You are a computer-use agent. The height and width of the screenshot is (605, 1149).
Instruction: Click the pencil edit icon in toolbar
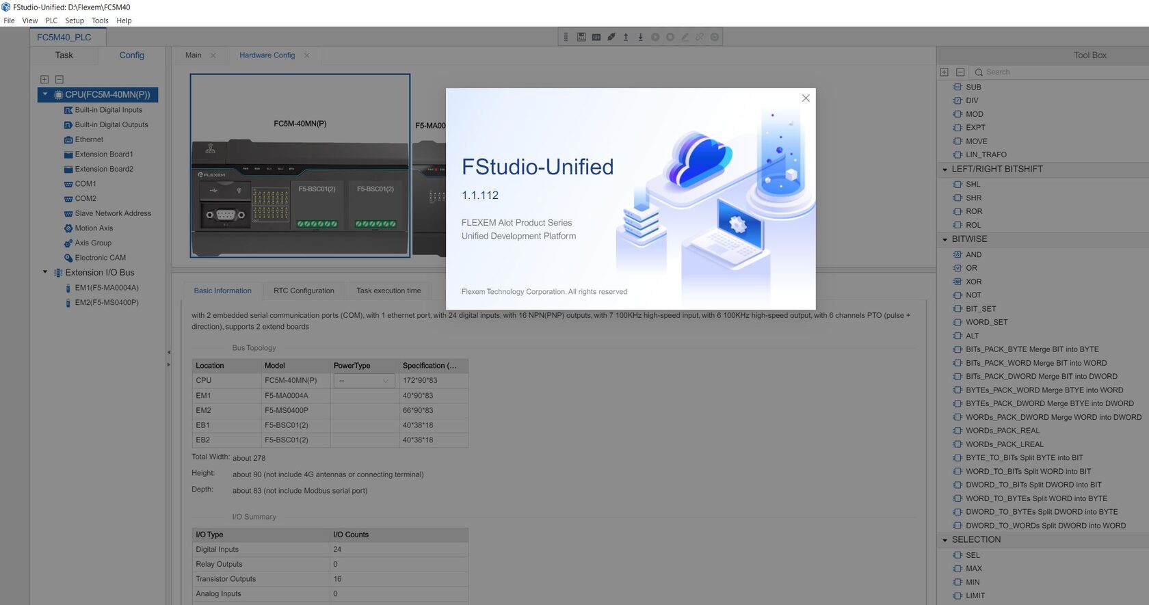click(685, 37)
